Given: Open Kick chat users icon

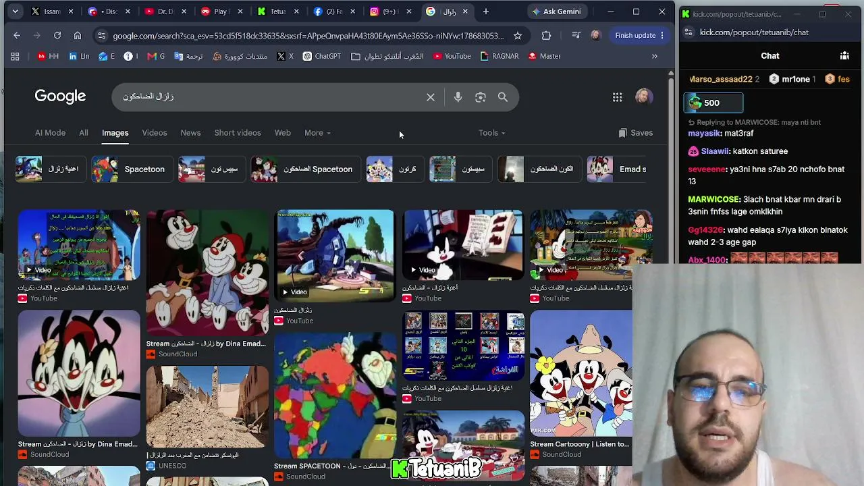Looking at the screenshot, I should tap(844, 56).
